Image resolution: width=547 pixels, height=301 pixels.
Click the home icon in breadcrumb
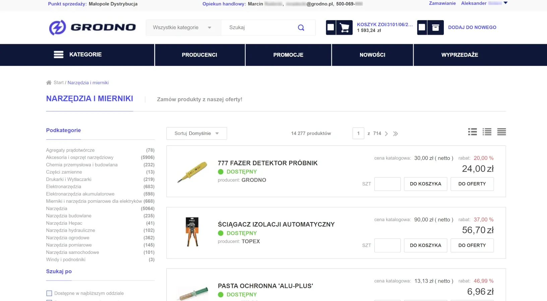(x=49, y=83)
